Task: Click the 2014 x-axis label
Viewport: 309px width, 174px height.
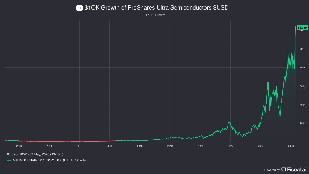Action: point(109,146)
